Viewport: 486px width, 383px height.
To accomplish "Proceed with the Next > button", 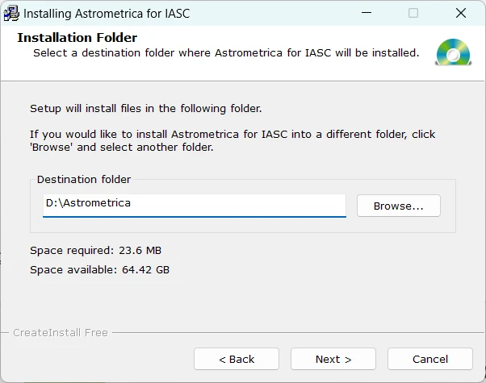I will pos(333,359).
